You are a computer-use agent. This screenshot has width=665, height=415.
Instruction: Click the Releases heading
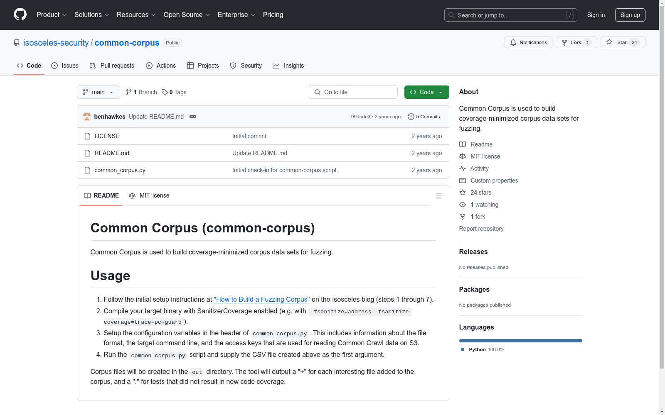point(473,251)
